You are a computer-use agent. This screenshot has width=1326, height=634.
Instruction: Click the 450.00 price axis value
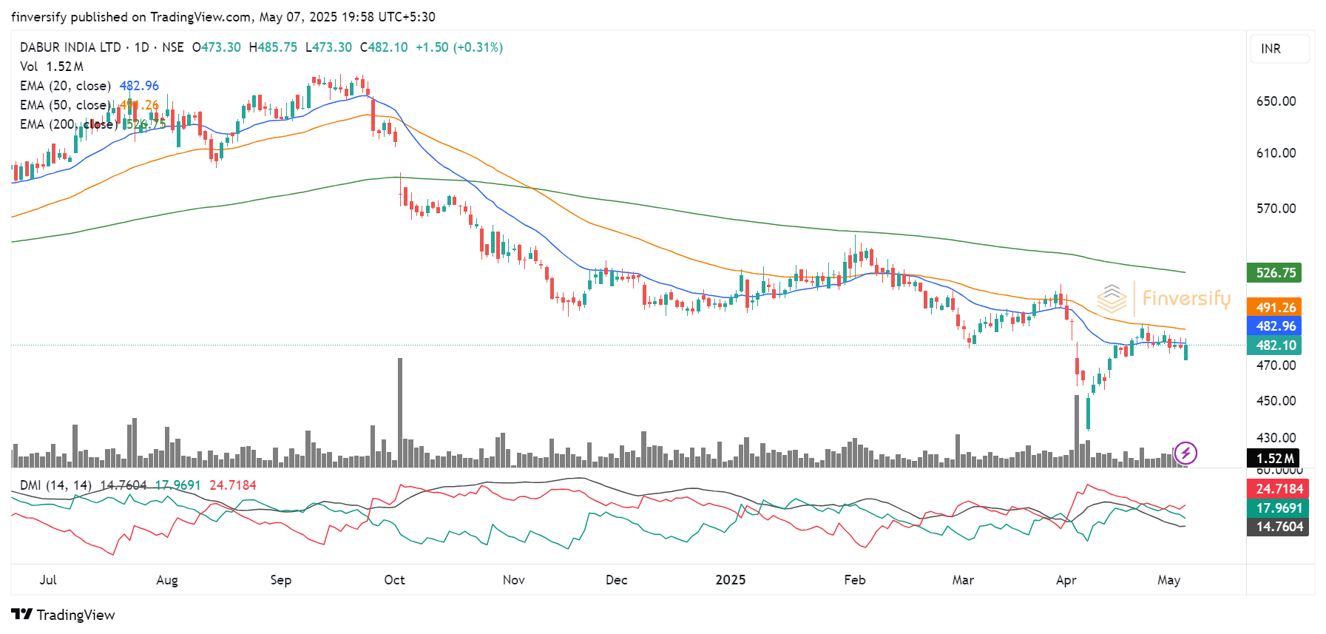coord(1276,401)
